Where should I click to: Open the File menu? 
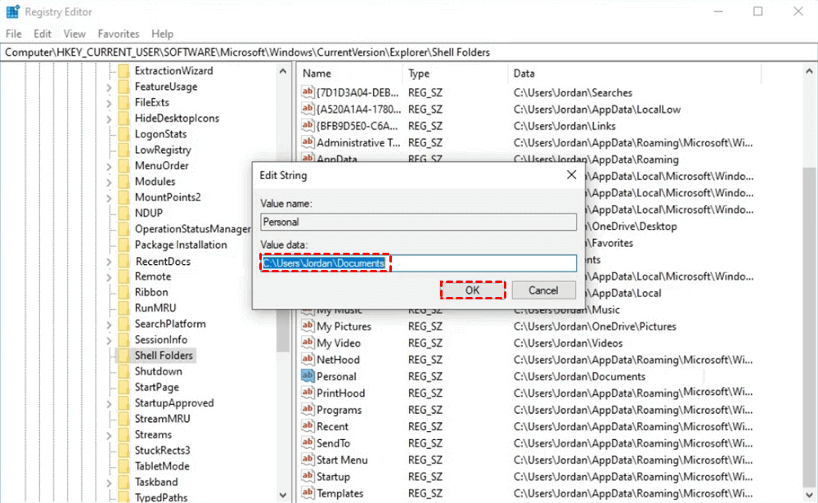click(14, 34)
